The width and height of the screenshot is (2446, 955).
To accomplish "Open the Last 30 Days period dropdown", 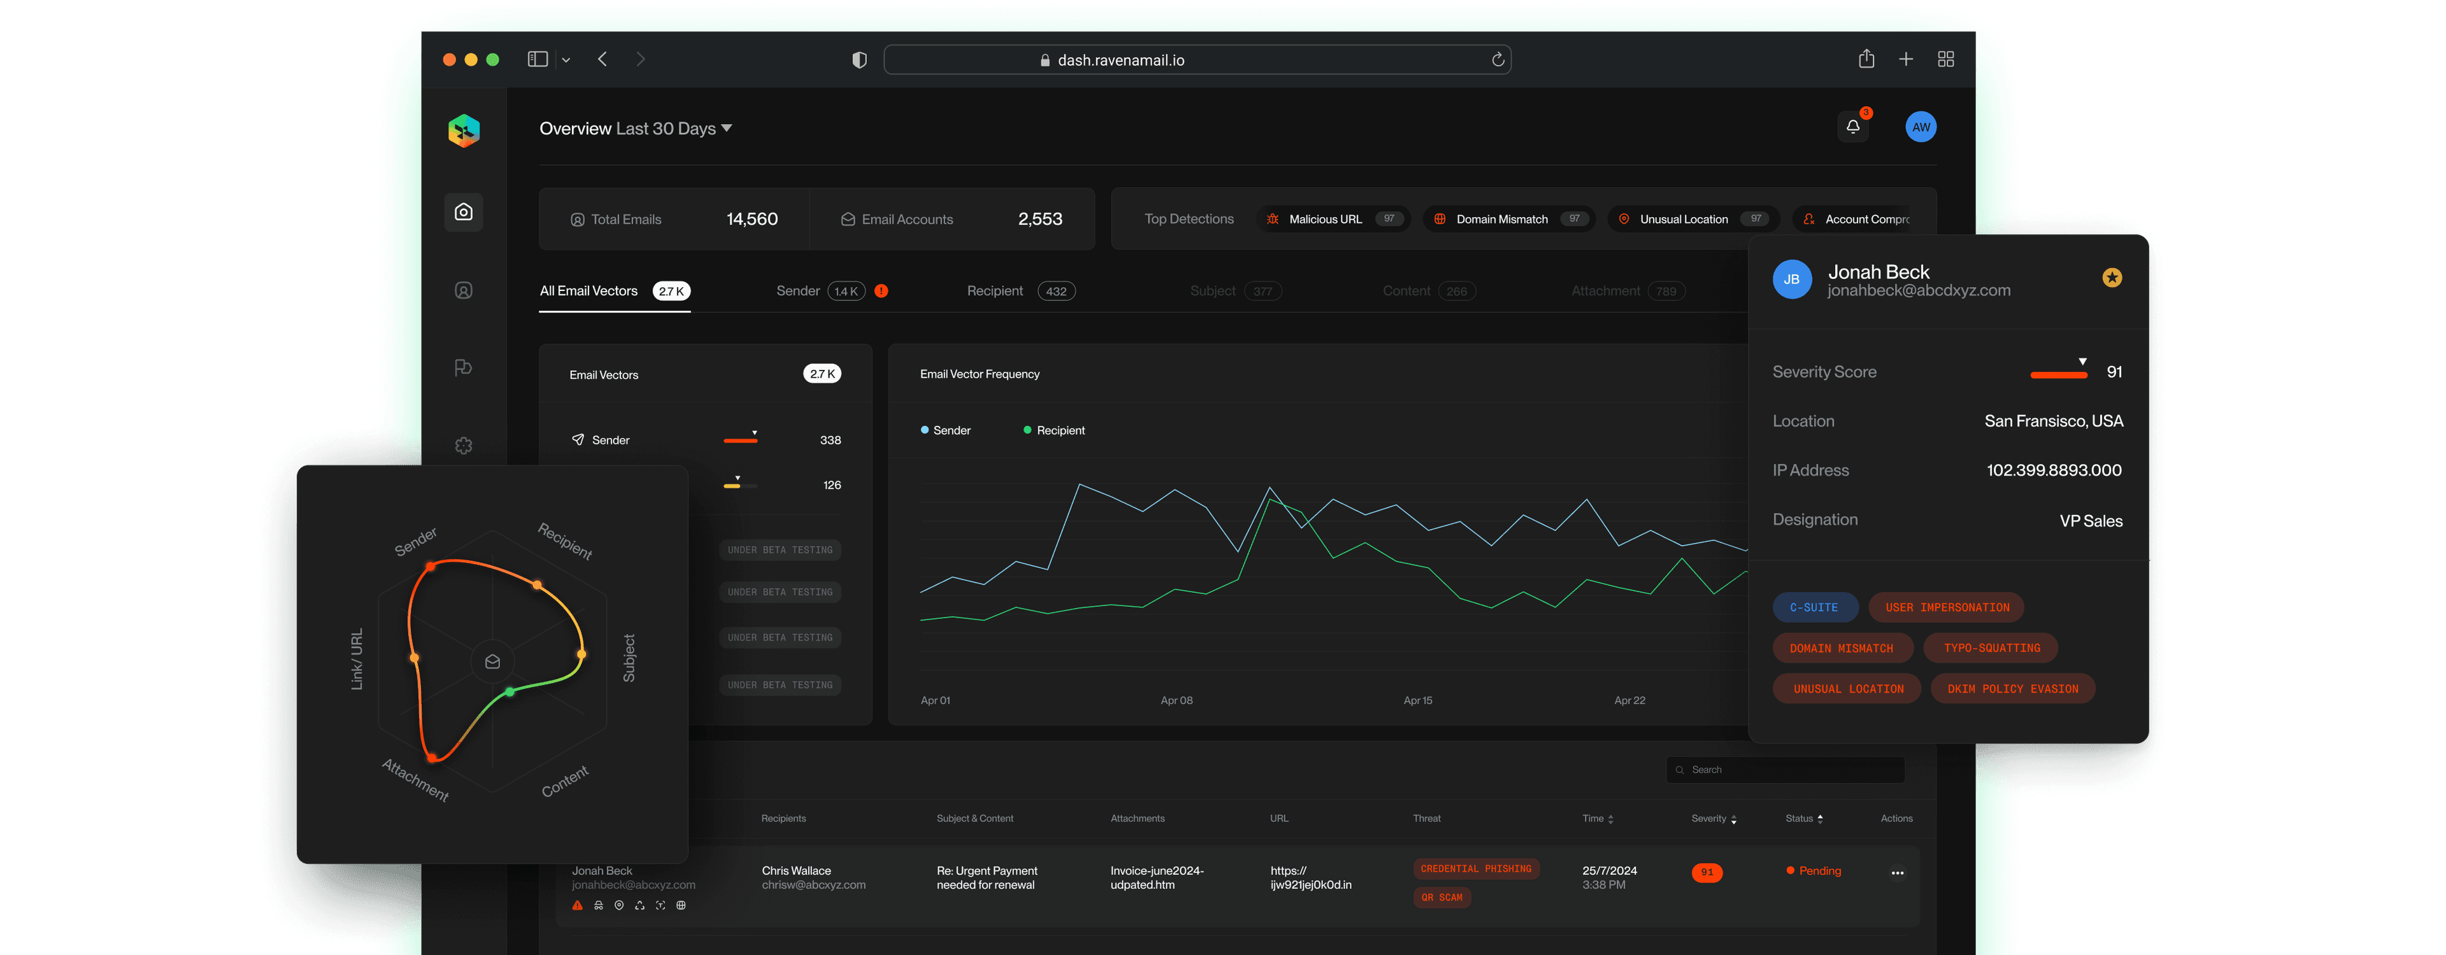I will [x=674, y=128].
